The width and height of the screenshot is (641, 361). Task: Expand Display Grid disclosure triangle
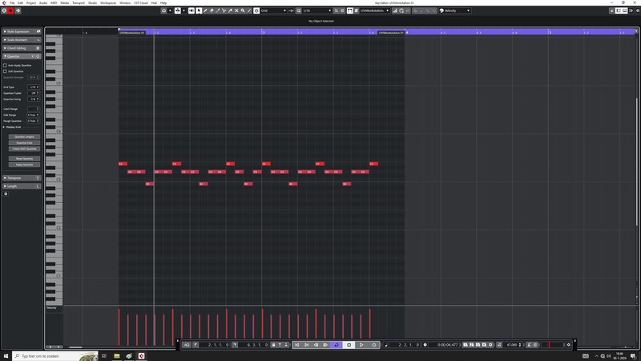(x=4, y=127)
